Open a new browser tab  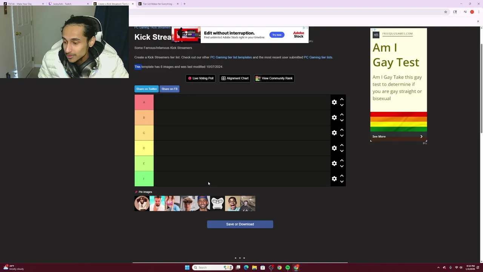click(x=185, y=4)
